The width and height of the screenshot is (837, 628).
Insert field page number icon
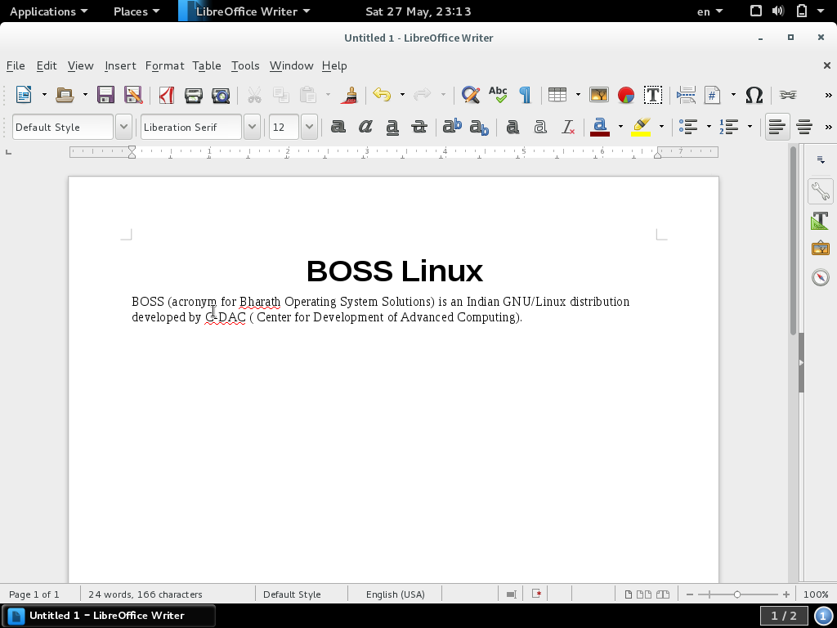713,95
